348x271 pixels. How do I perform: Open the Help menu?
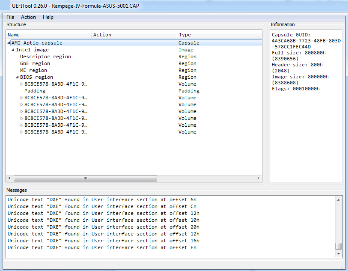pos(48,17)
